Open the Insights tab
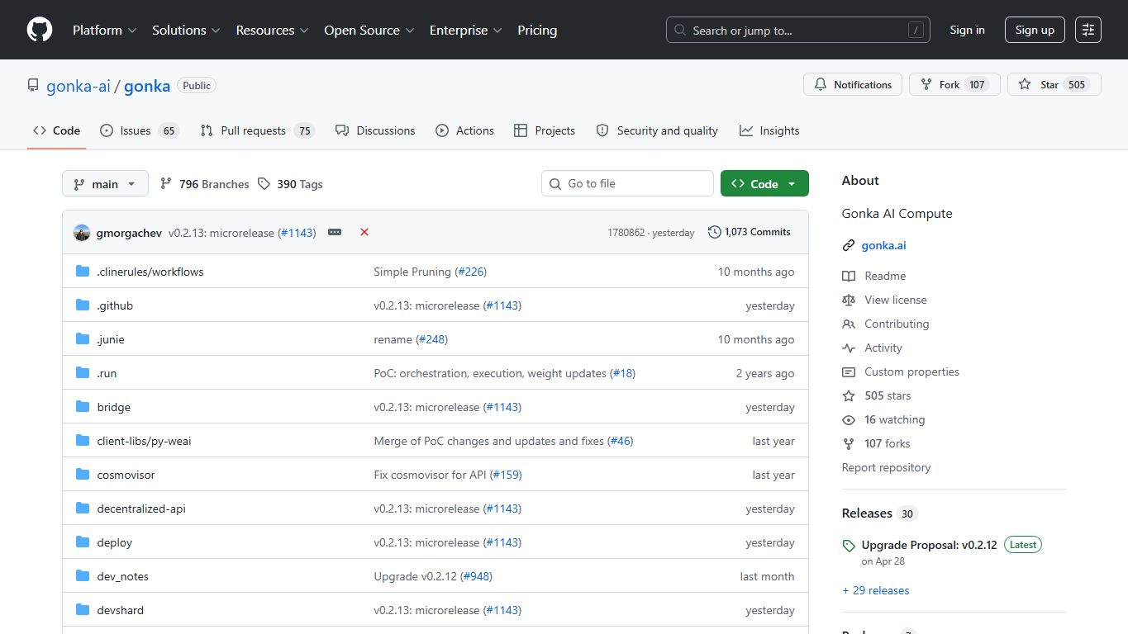This screenshot has width=1128, height=634. 769,130
